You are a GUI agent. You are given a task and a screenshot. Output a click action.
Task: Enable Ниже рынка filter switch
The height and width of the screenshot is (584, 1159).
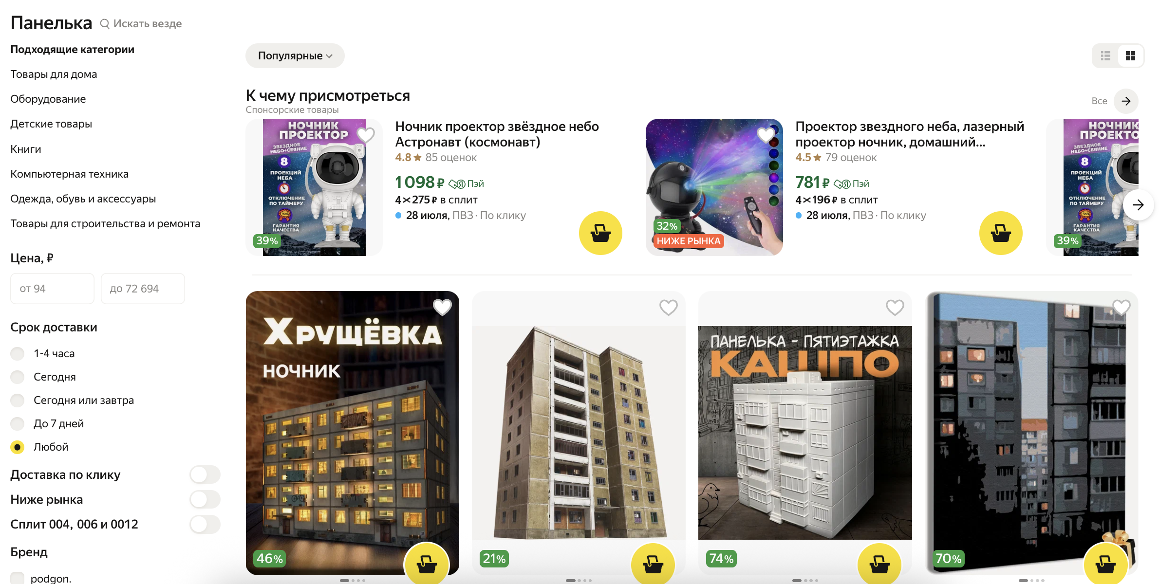coord(205,499)
